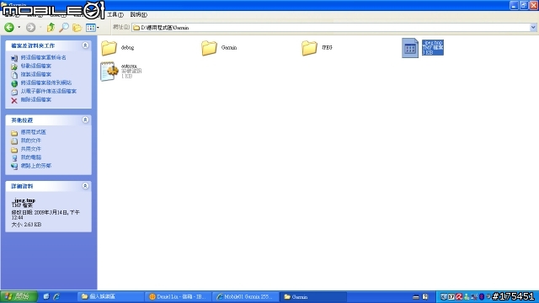Screen dimensions: 539x303
Task: Switch to Daniel Lin taskbar window
Action: [178, 296]
